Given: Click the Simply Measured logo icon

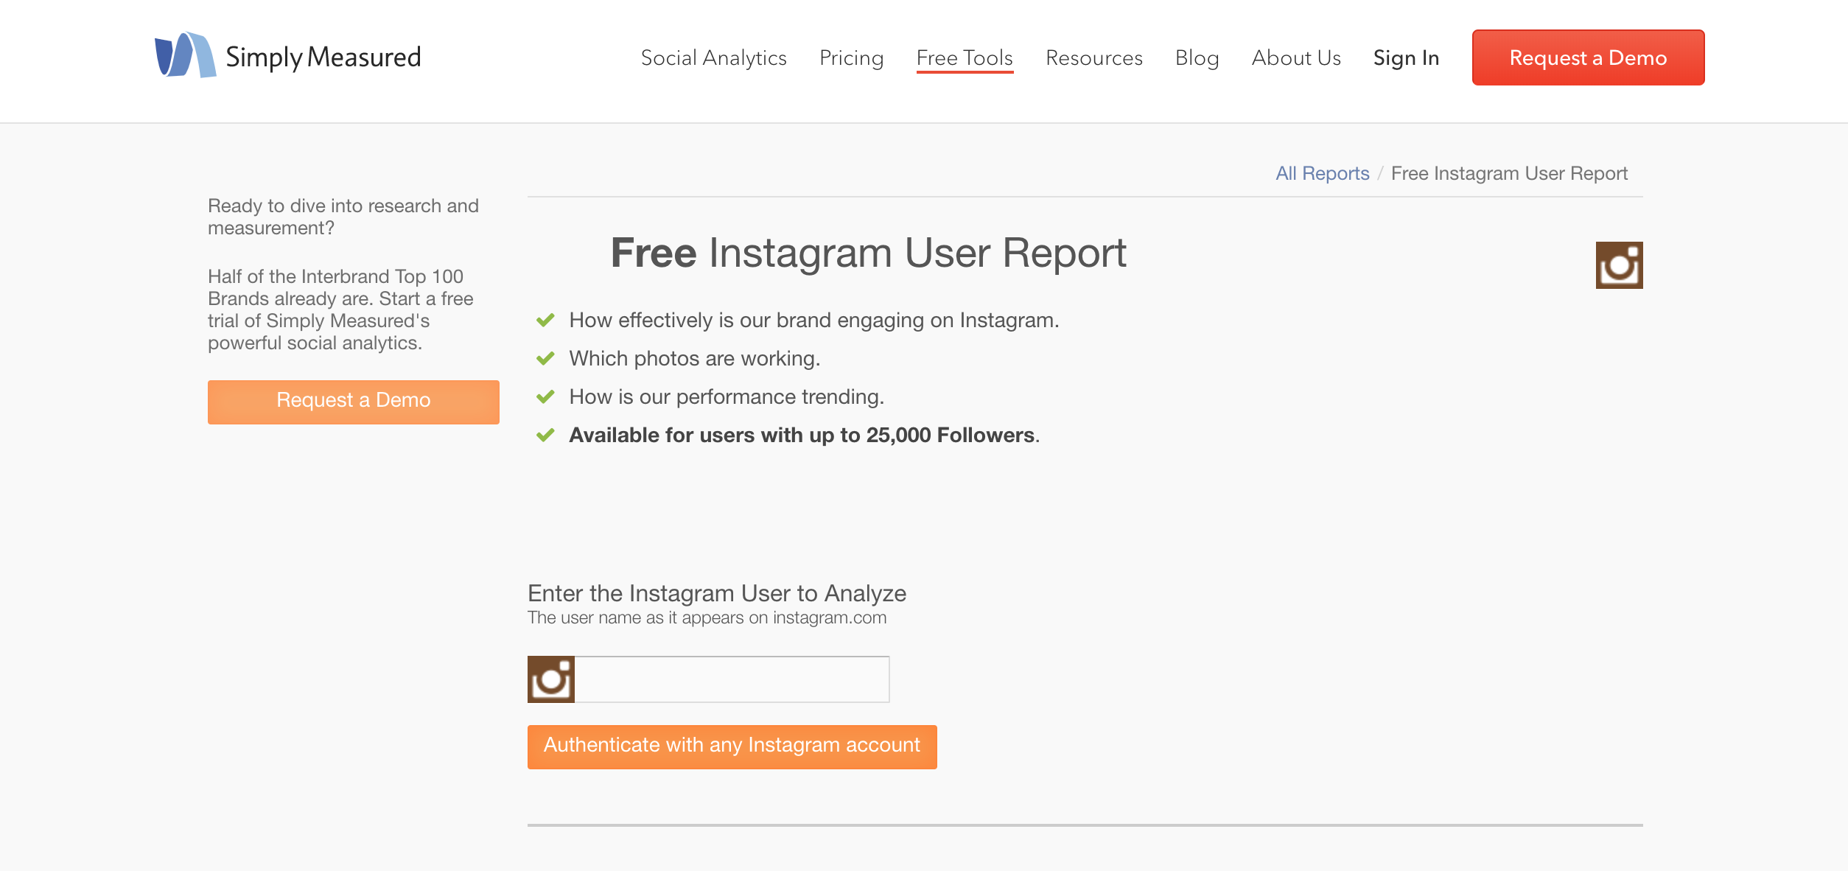Looking at the screenshot, I should tap(185, 55).
